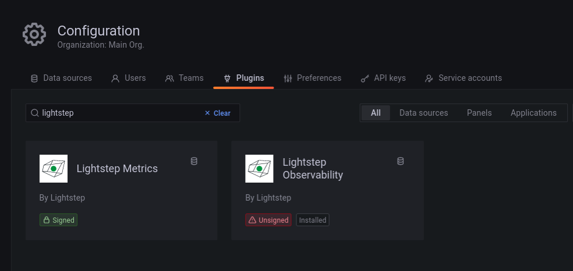Screen dimensions: 573x271
Task: Open the Lightstep Observability plugin logo
Action: pos(259,169)
